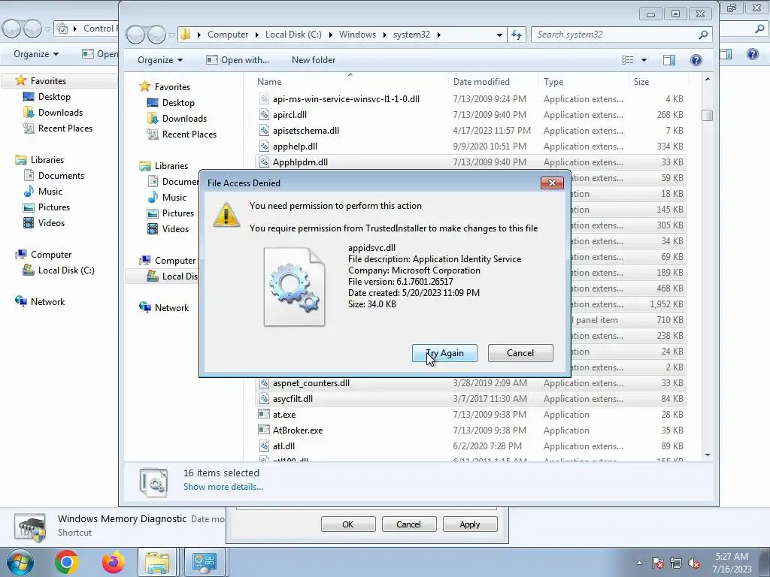
Task: Open Pictures in system32 navigation pane
Action: [177, 213]
